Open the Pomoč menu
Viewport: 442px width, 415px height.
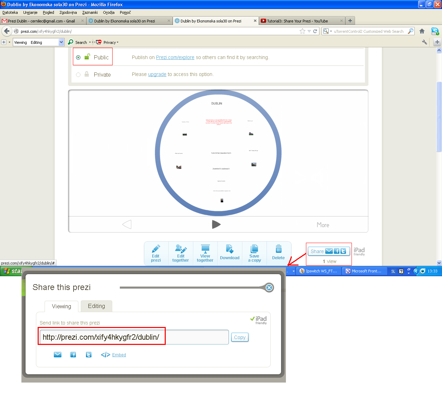pyautogui.click(x=125, y=12)
